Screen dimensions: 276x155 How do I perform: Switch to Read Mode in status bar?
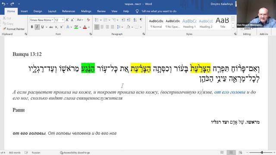222,152
